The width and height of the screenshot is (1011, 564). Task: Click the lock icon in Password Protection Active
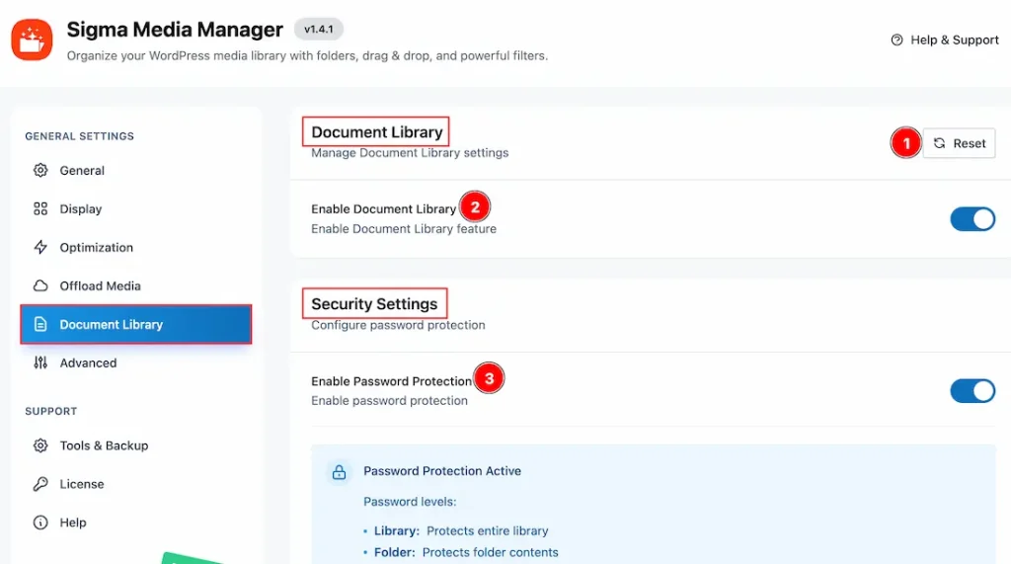coord(340,472)
